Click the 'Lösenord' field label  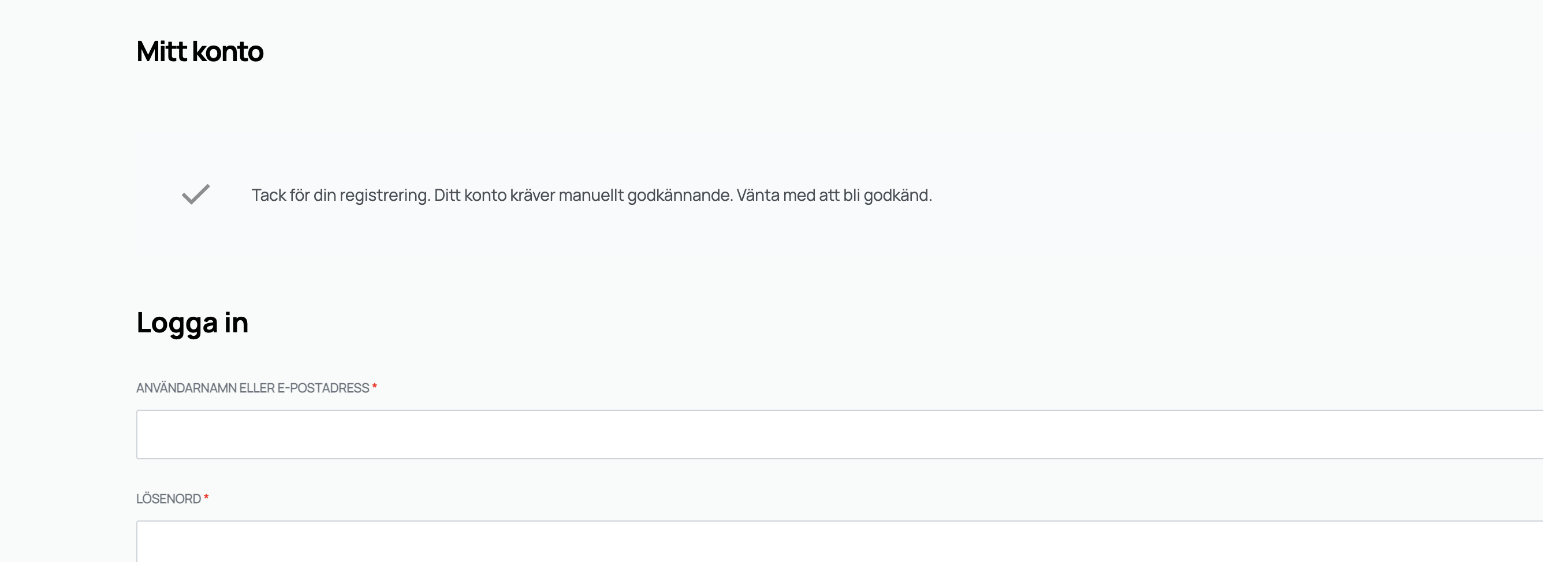click(168, 499)
